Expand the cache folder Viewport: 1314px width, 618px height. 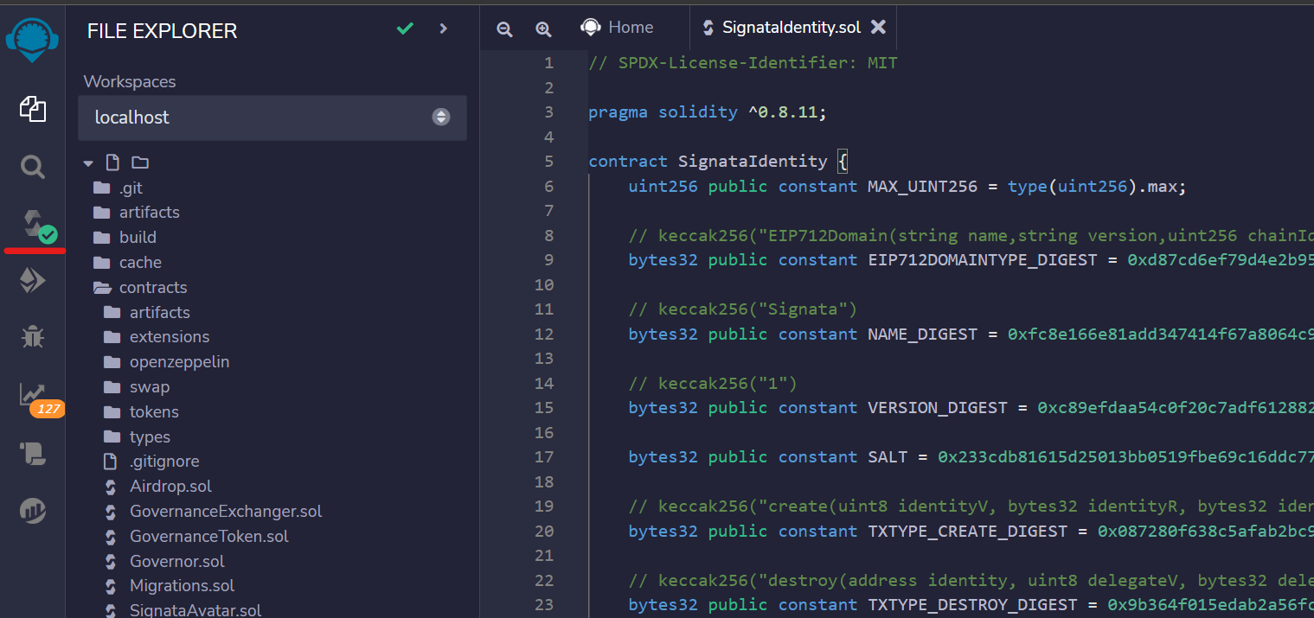point(140,263)
